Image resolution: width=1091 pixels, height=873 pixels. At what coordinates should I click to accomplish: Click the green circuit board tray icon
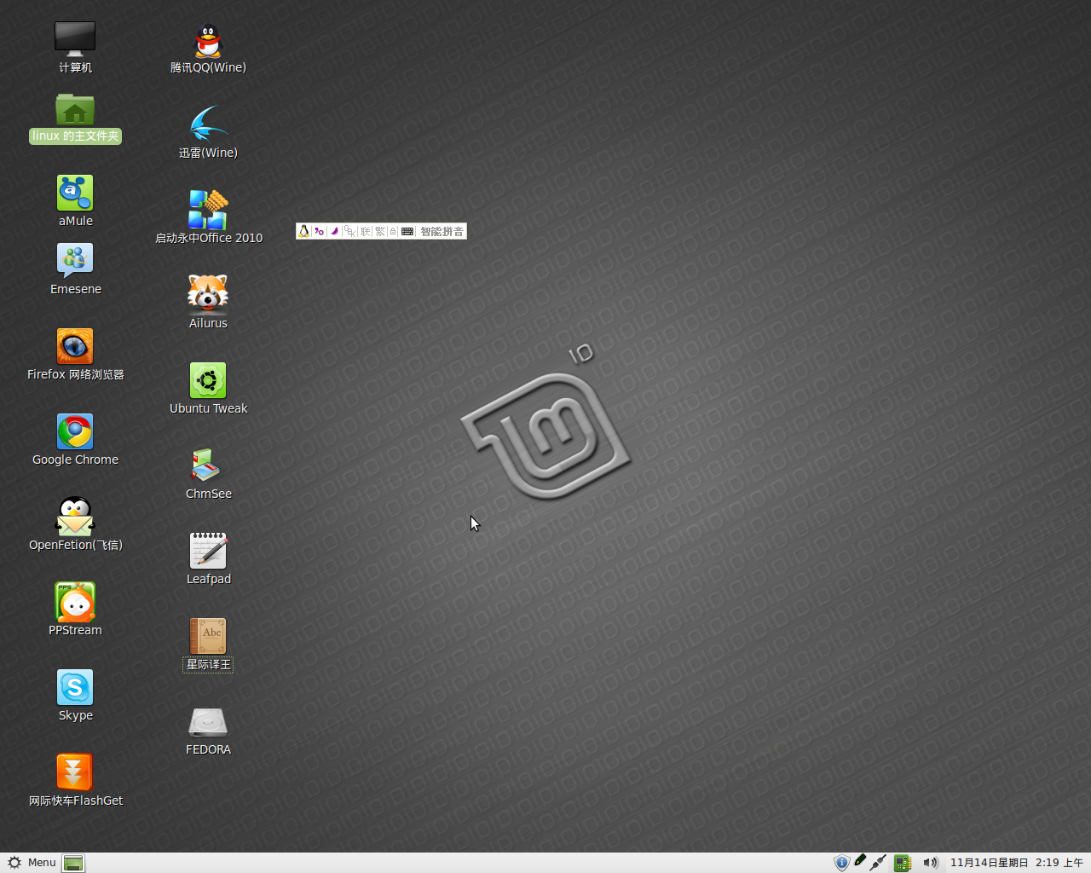point(903,863)
